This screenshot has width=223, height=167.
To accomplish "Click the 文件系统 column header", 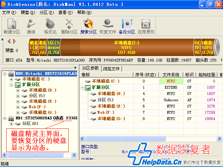I will tap(171, 75).
